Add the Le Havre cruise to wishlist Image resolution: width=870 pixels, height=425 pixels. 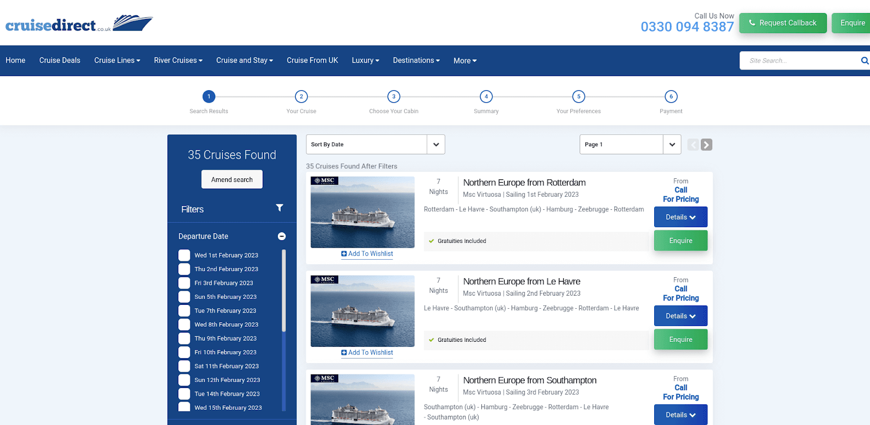(x=367, y=353)
